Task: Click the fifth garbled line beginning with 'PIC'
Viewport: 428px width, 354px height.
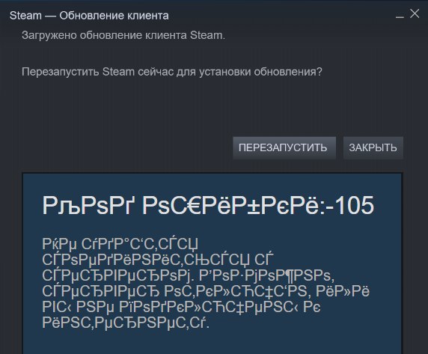Action: tap(181, 307)
